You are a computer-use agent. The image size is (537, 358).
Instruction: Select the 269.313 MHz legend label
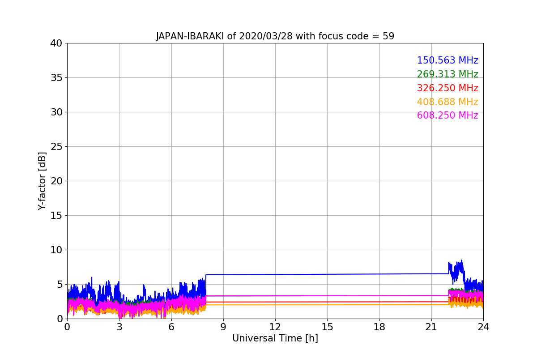(x=447, y=74)
